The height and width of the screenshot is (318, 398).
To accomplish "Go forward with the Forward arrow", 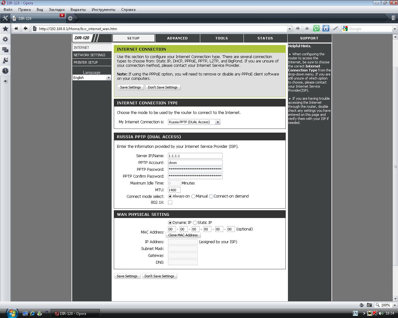I will point(298,29).
